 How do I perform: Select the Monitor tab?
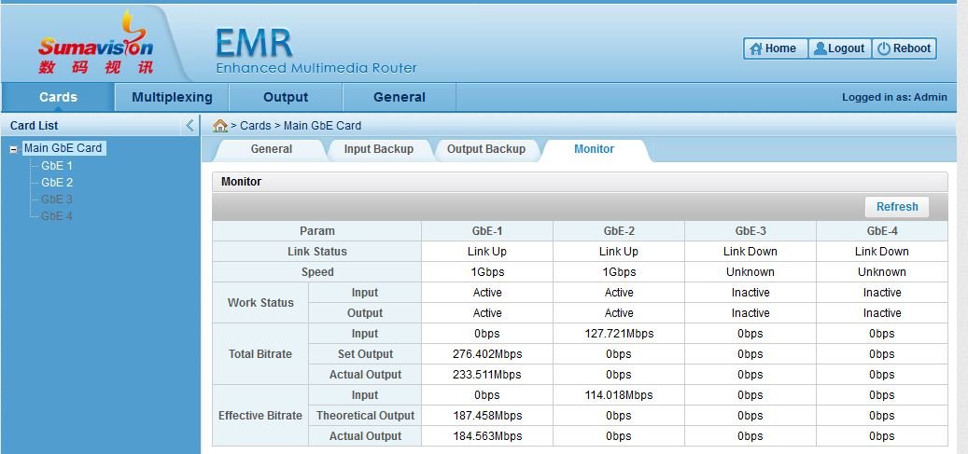click(594, 149)
